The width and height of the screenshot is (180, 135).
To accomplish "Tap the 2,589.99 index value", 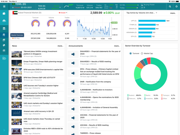I will [96, 13].
